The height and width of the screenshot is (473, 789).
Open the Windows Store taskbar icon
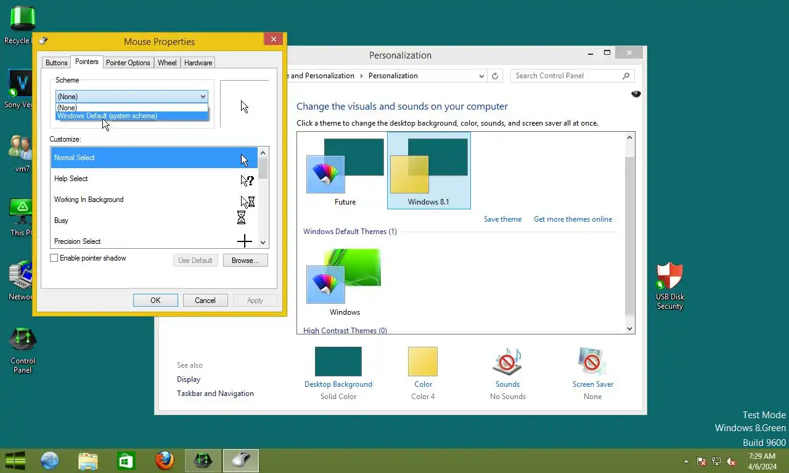[x=126, y=461]
